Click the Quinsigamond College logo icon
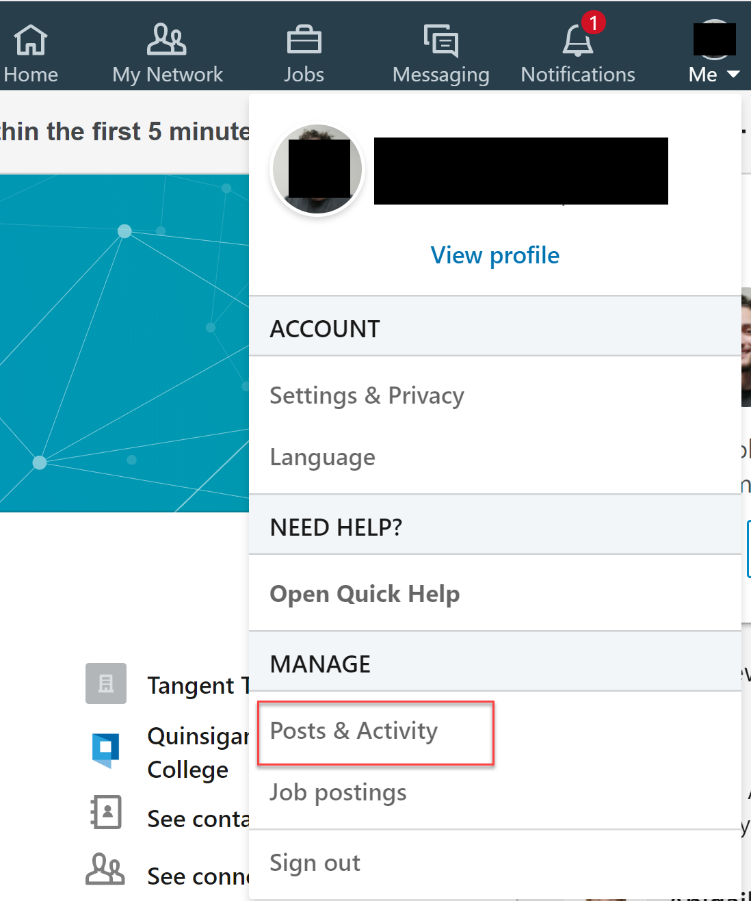This screenshot has width=751, height=901. click(106, 750)
